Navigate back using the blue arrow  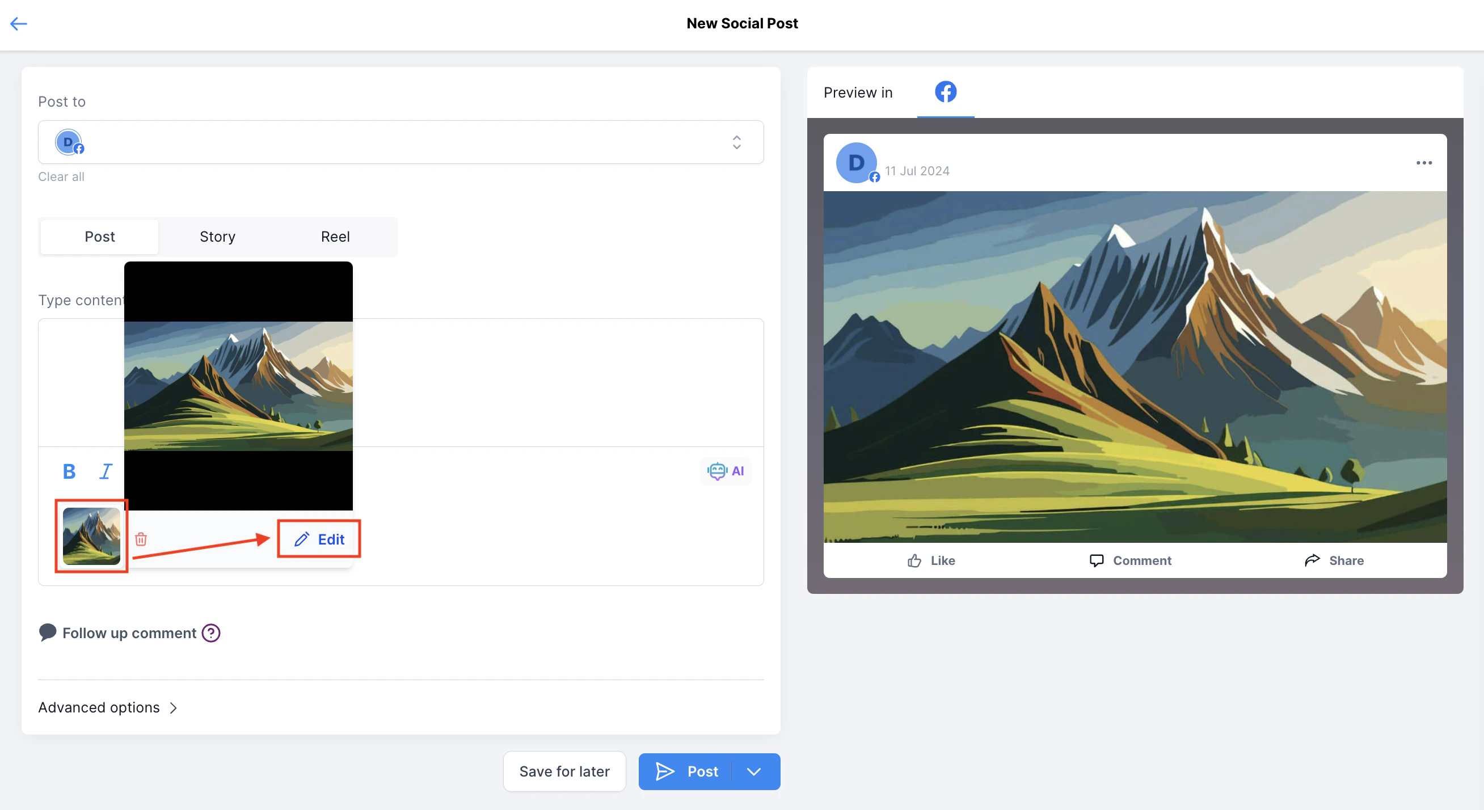coord(18,24)
